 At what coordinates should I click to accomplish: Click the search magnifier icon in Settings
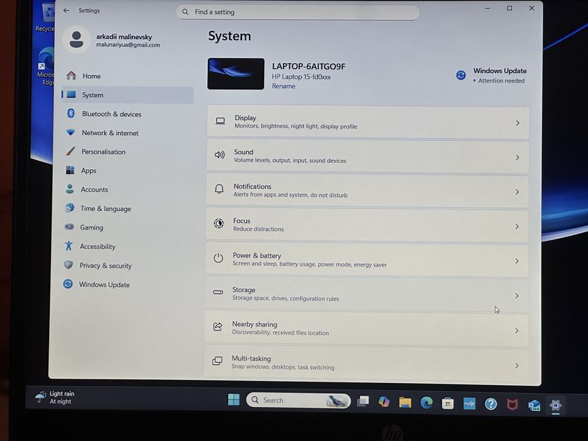click(x=185, y=12)
